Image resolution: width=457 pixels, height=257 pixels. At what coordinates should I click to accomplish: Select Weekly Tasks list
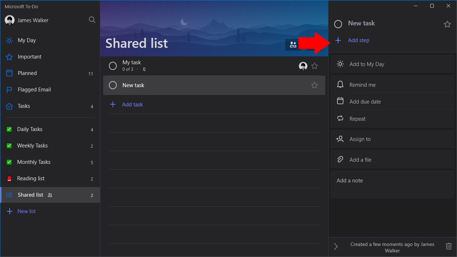click(50, 146)
